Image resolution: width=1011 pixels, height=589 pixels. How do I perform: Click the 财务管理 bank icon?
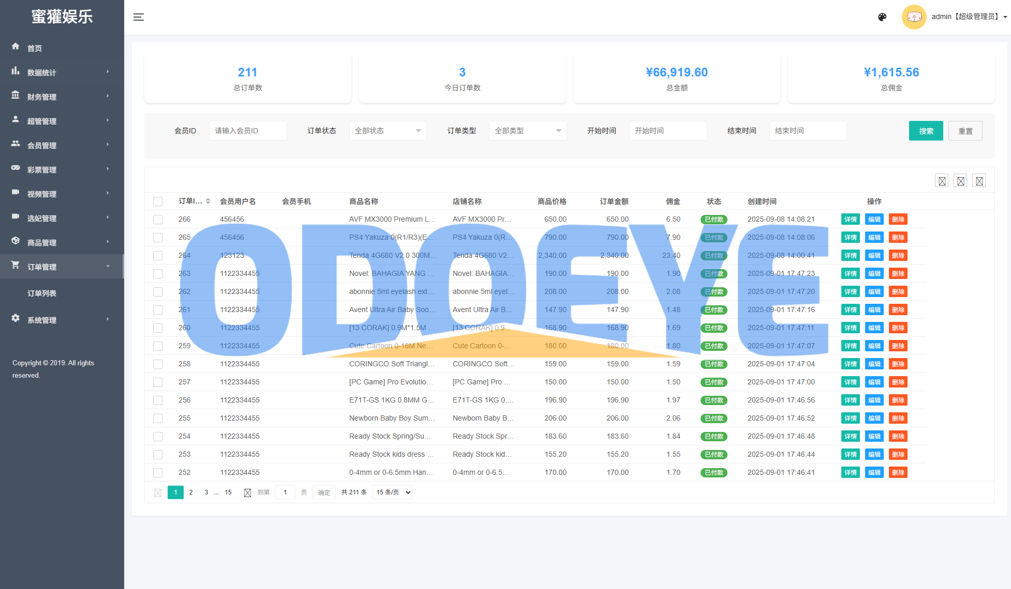point(16,95)
